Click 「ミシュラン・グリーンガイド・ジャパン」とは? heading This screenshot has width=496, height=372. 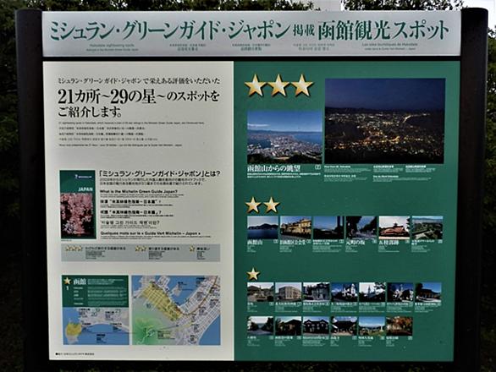160,173
